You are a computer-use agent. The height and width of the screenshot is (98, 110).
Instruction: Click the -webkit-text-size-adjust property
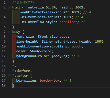(44, 12)
